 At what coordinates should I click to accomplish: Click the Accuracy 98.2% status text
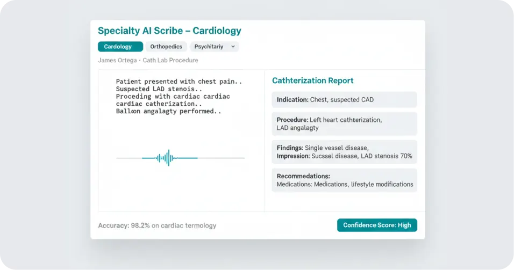(x=157, y=225)
